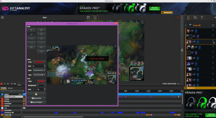Click the Save to File button

click(36, 98)
